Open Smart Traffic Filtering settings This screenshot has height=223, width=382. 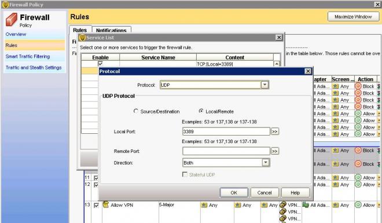[x=28, y=56]
